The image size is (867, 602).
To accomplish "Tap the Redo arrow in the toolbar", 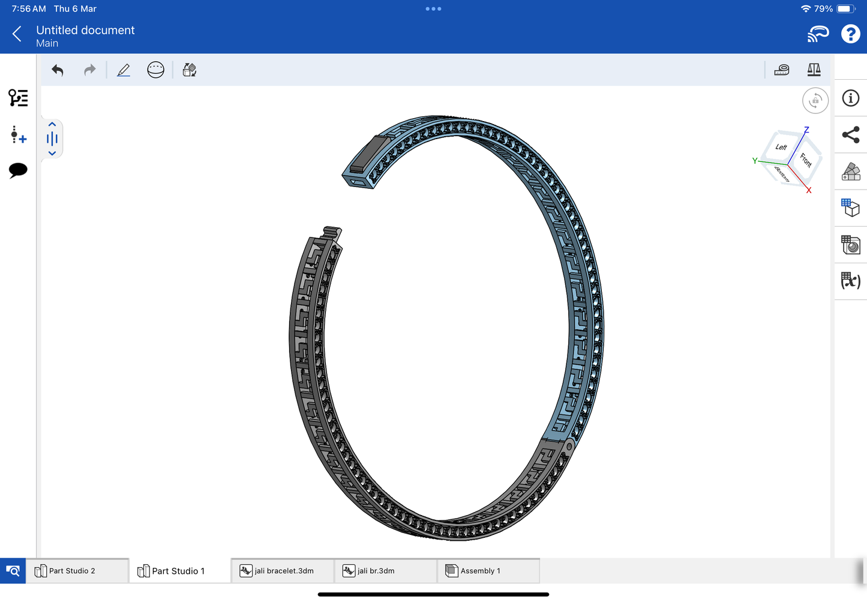I will [x=90, y=70].
